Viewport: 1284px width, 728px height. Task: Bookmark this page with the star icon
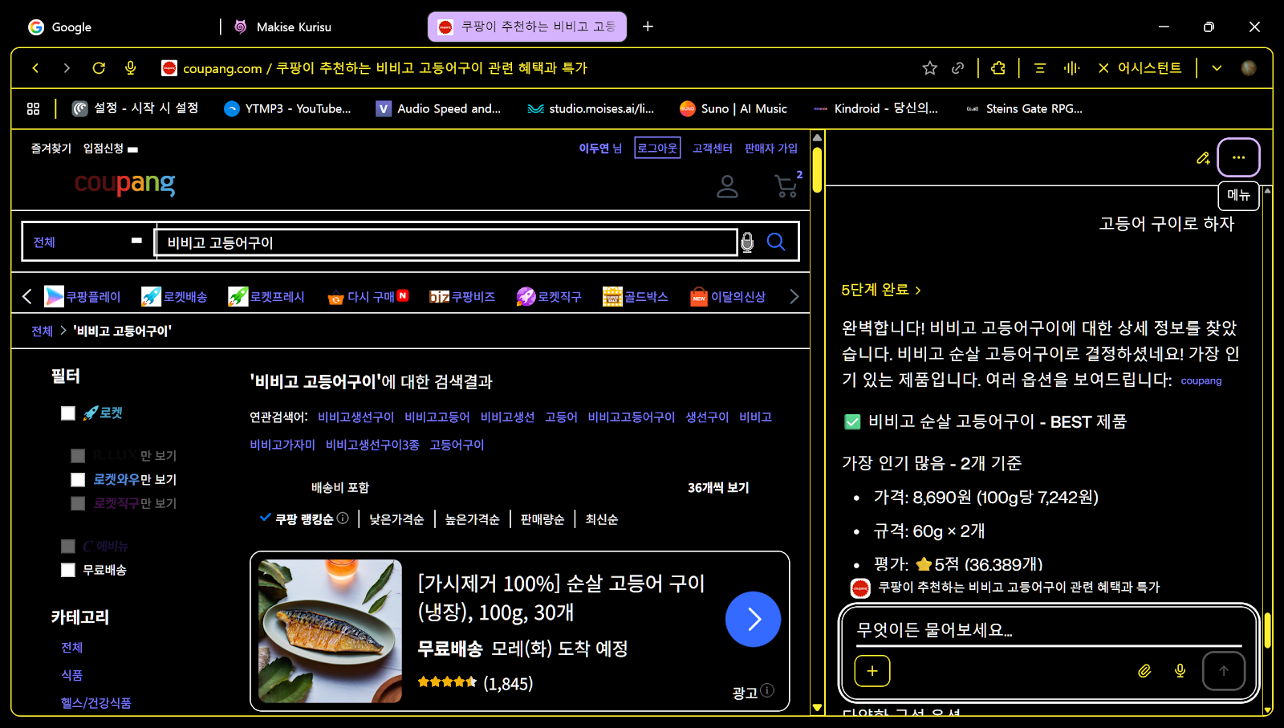click(x=929, y=68)
